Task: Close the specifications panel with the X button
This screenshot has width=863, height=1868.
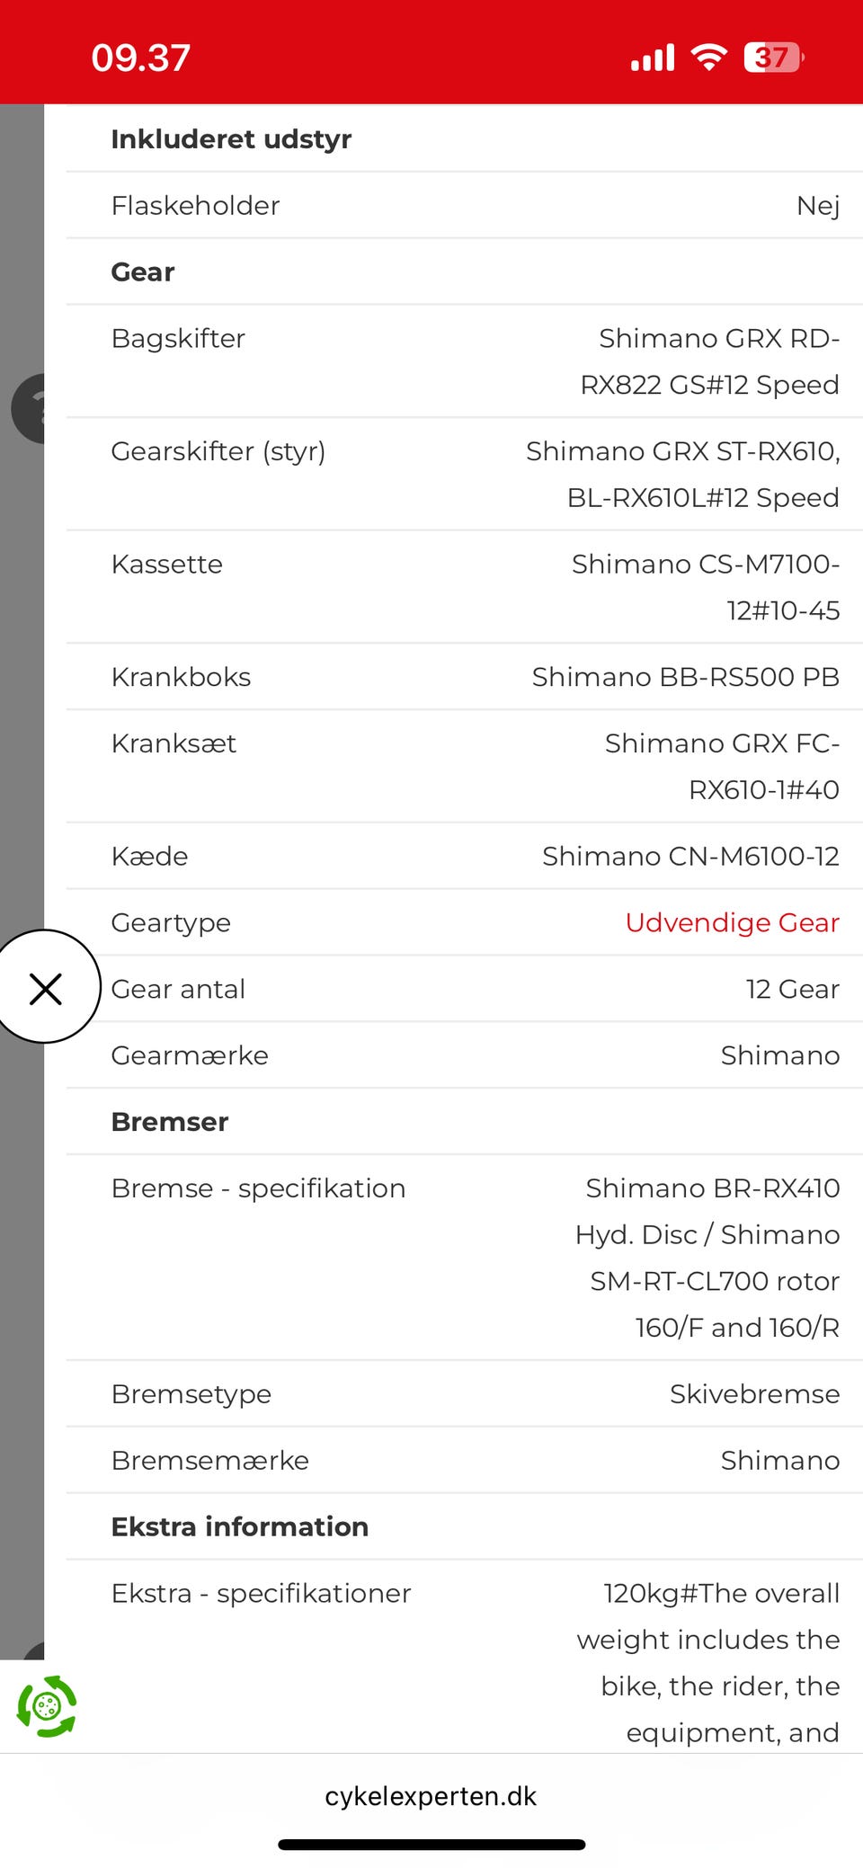Action: [45, 988]
